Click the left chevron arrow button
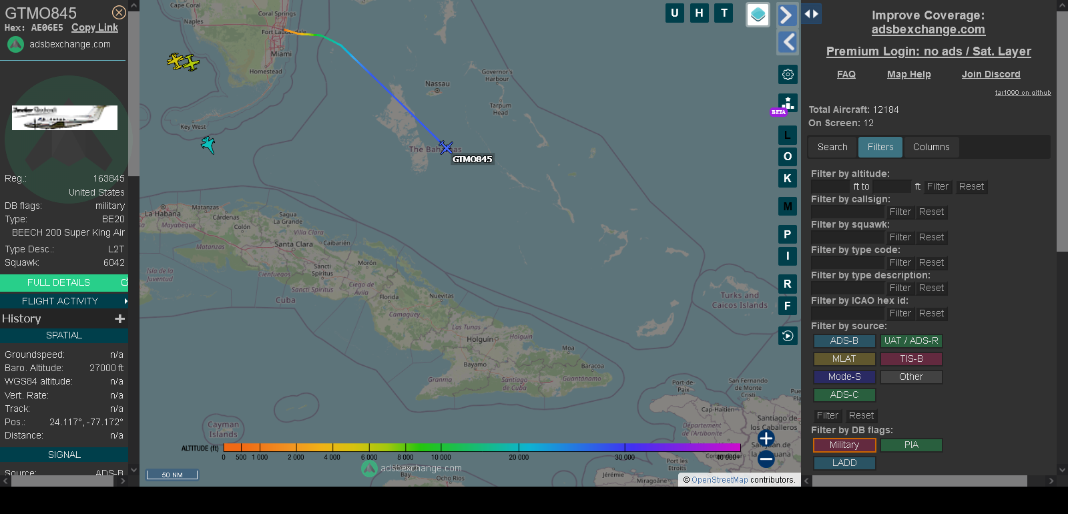The image size is (1068, 514). pos(788,42)
